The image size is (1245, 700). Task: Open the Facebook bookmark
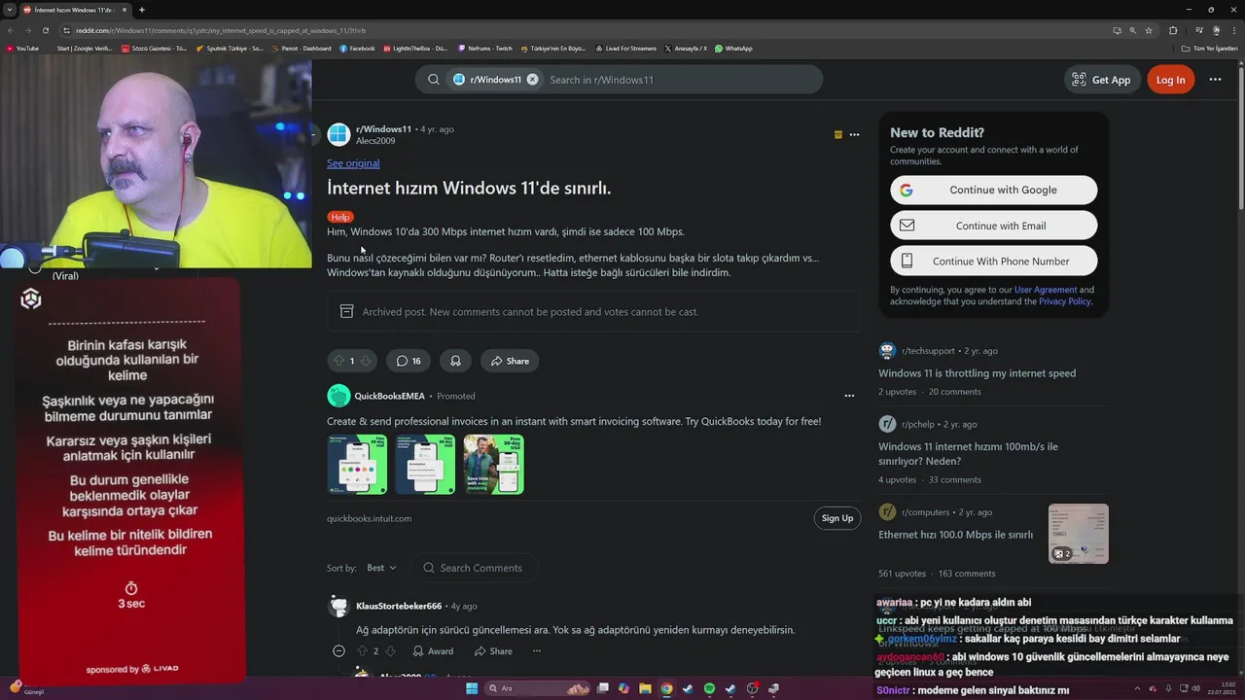pyautogui.click(x=357, y=48)
